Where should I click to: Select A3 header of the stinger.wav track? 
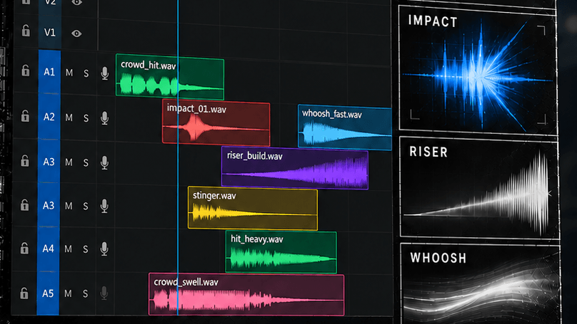(49, 205)
